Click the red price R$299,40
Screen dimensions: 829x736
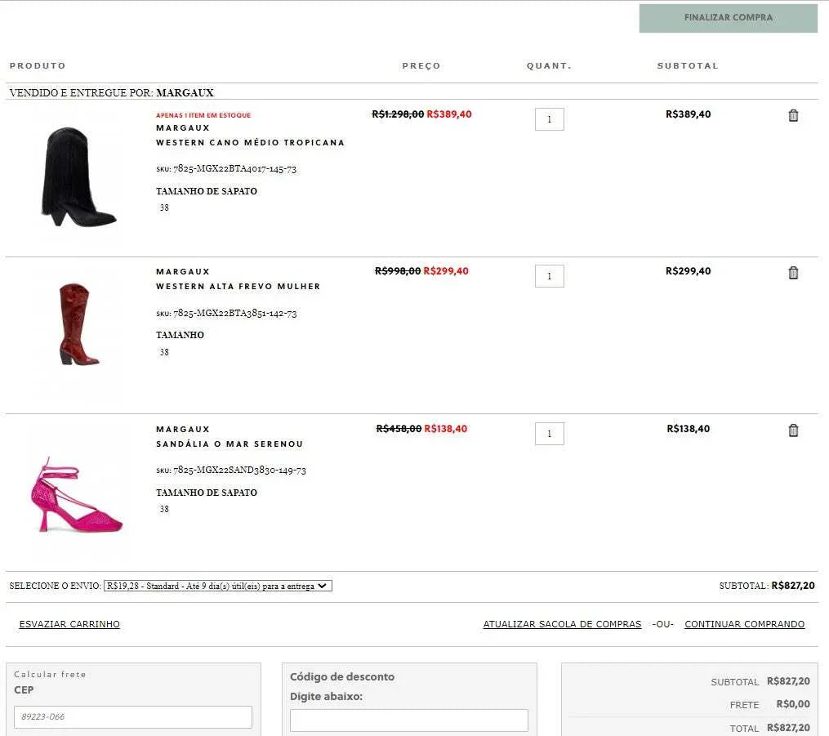coord(446,271)
